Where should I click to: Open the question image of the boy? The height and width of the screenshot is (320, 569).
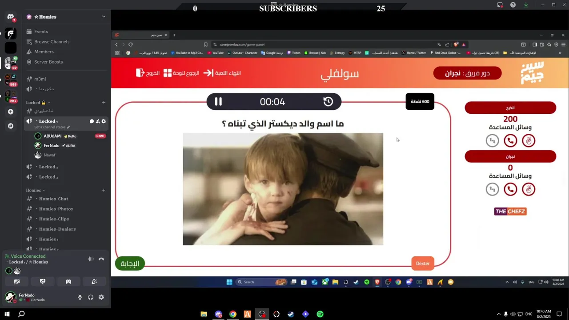tap(283, 189)
